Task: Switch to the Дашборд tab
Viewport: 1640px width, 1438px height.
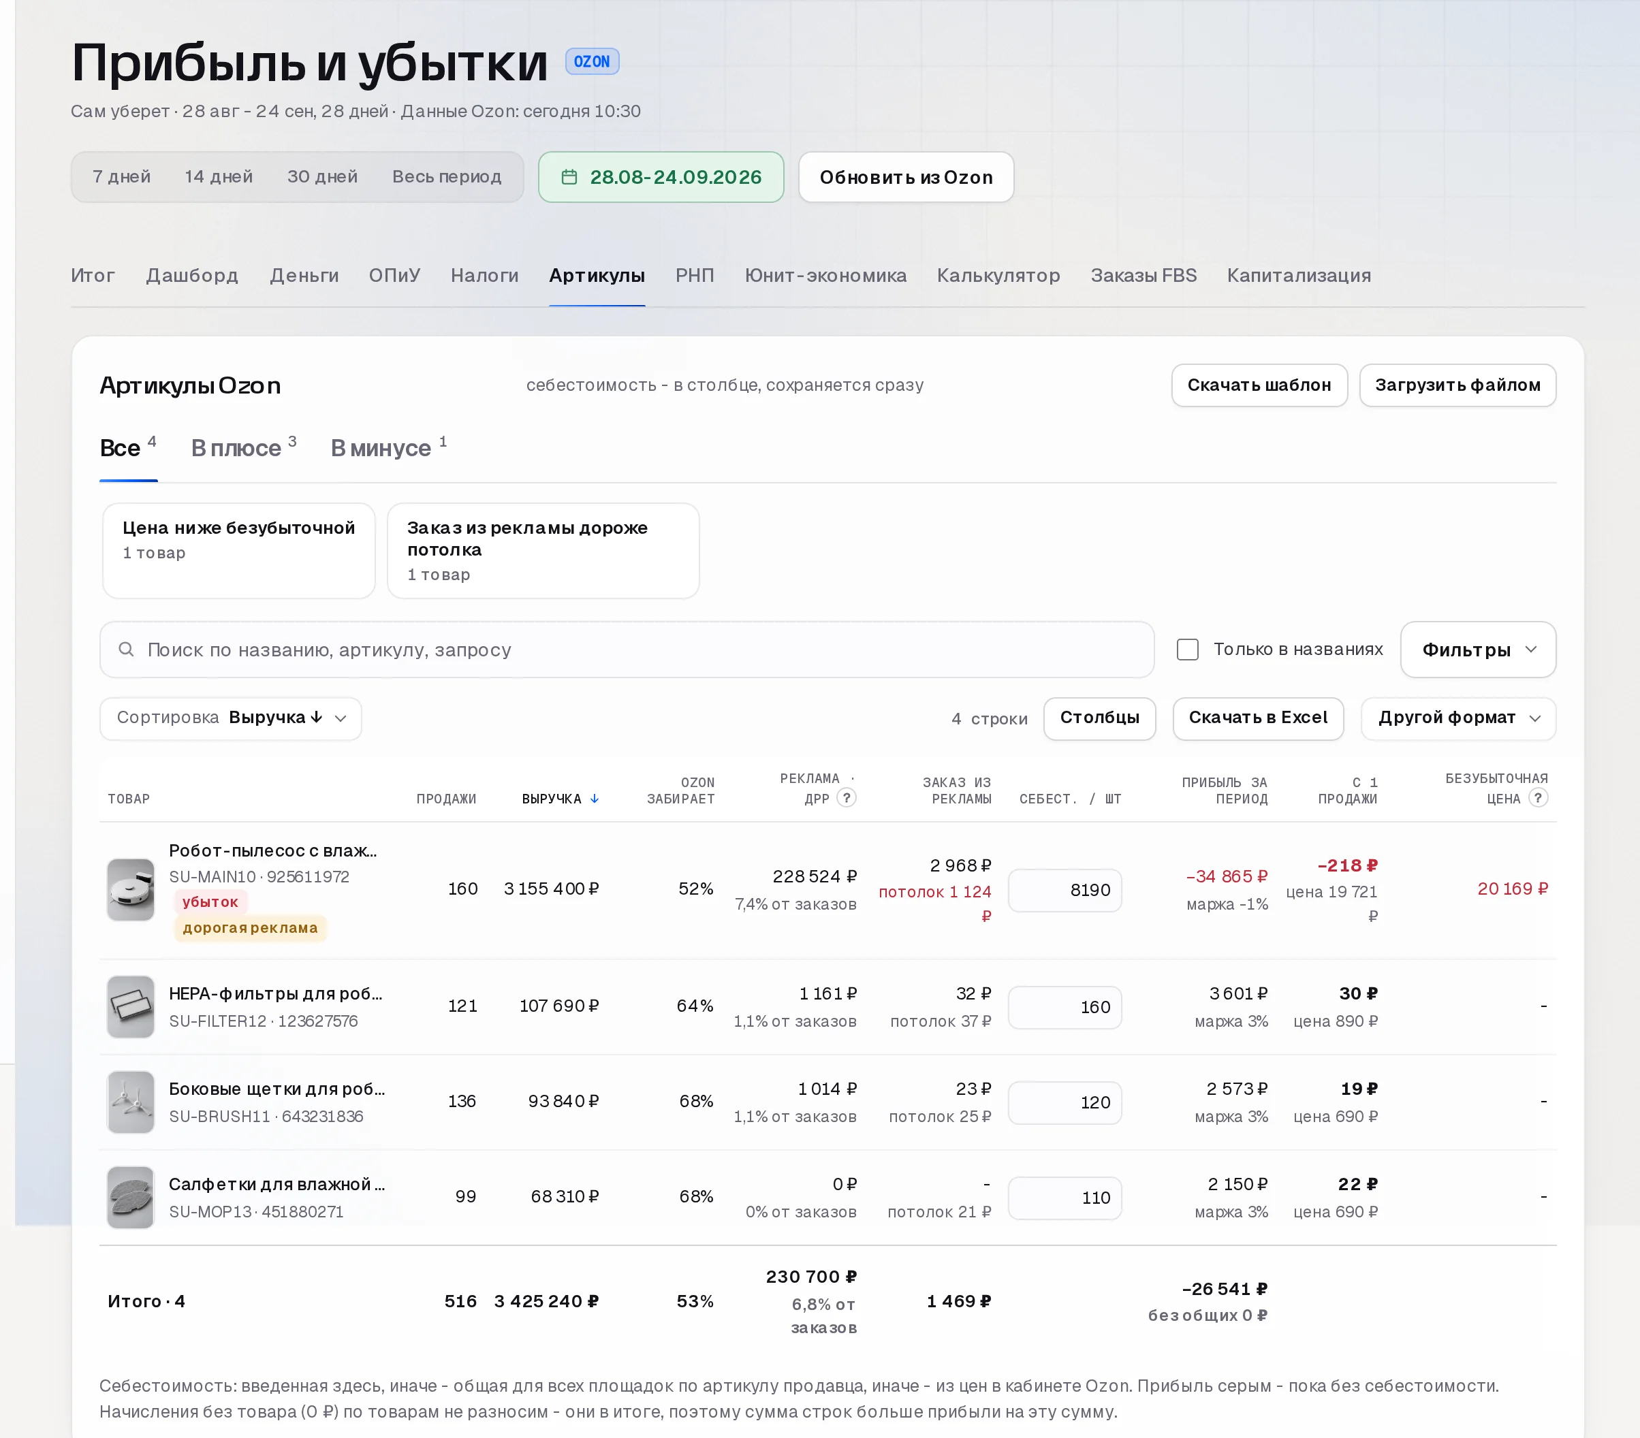Action: pos(192,275)
